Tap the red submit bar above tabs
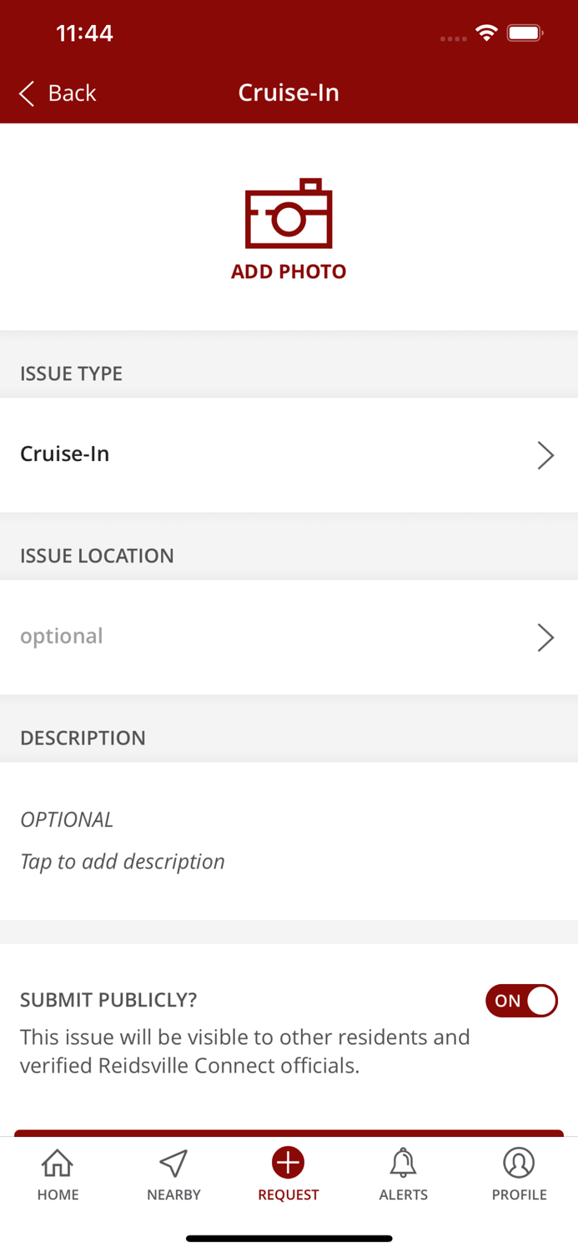578x1253 pixels. [289, 1133]
